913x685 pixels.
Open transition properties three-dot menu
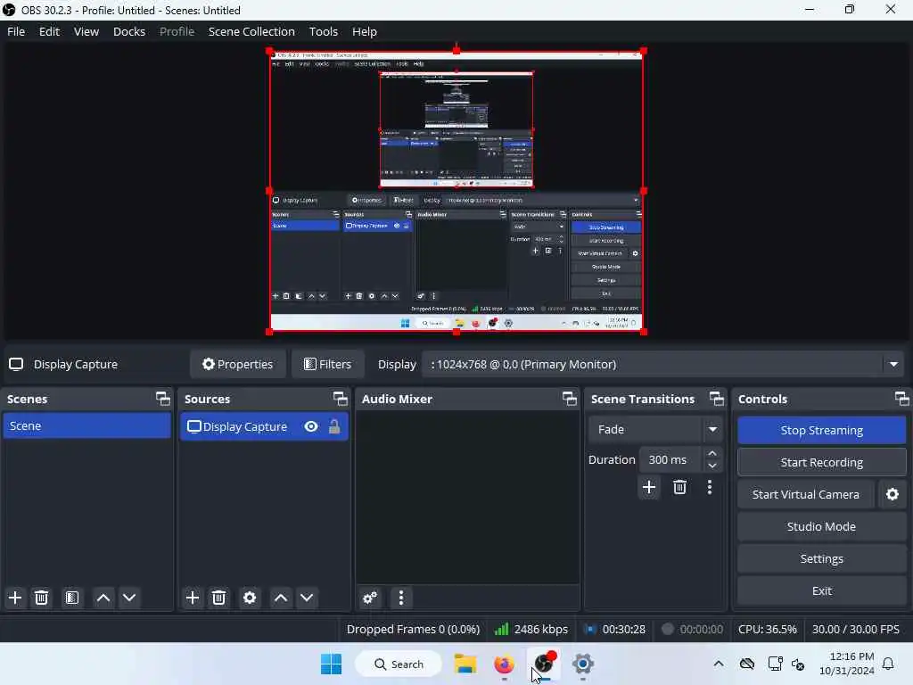coord(710,487)
